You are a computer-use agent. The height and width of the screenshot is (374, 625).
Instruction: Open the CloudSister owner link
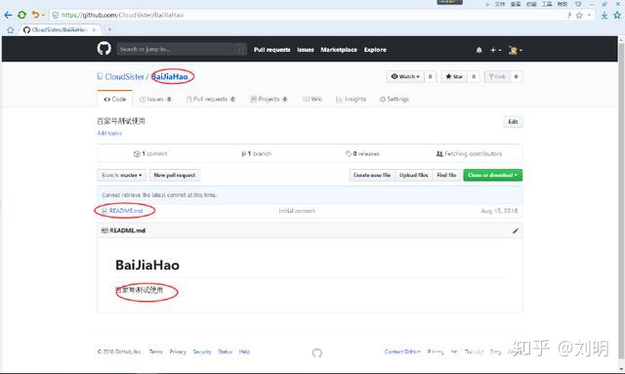point(124,76)
